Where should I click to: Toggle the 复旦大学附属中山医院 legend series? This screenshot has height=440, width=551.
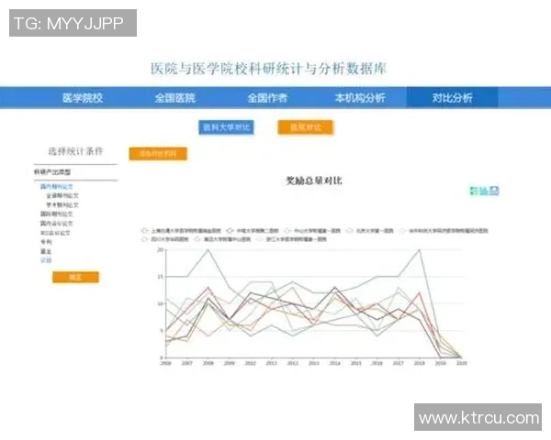pos(223,239)
